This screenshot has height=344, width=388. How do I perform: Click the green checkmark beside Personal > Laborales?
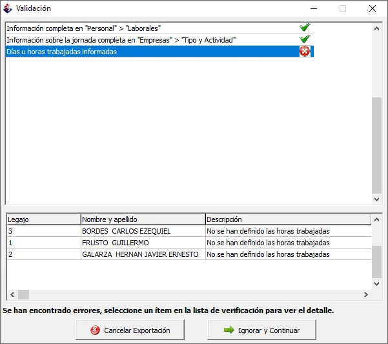[x=305, y=28]
